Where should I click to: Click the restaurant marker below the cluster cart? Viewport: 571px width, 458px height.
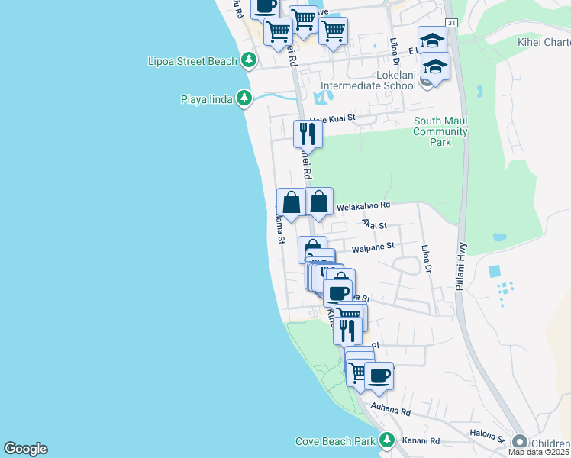[348, 331]
